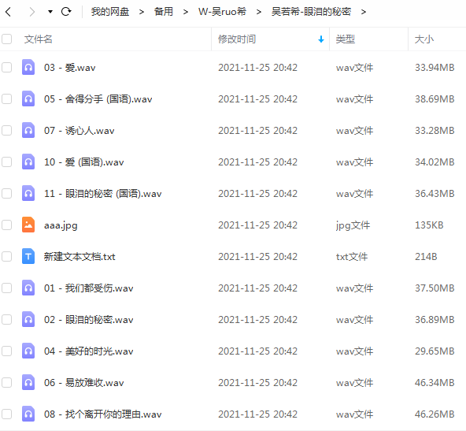Screen dimensions: 466x431
Task: Click the image icon of aaa.jpg
Action: coord(28,225)
